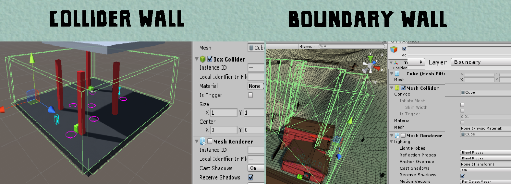This screenshot has width=511, height=184.
Task: Collapse the Cube Mesh Filter component
Action: pos(392,74)
